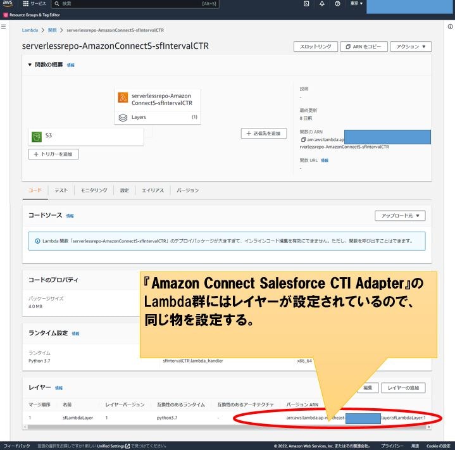
Task: Switch to the code (コード) tab
Action: [x=35, y=191]
